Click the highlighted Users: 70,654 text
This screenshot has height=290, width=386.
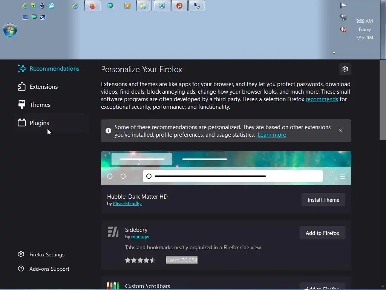point(182,260)
